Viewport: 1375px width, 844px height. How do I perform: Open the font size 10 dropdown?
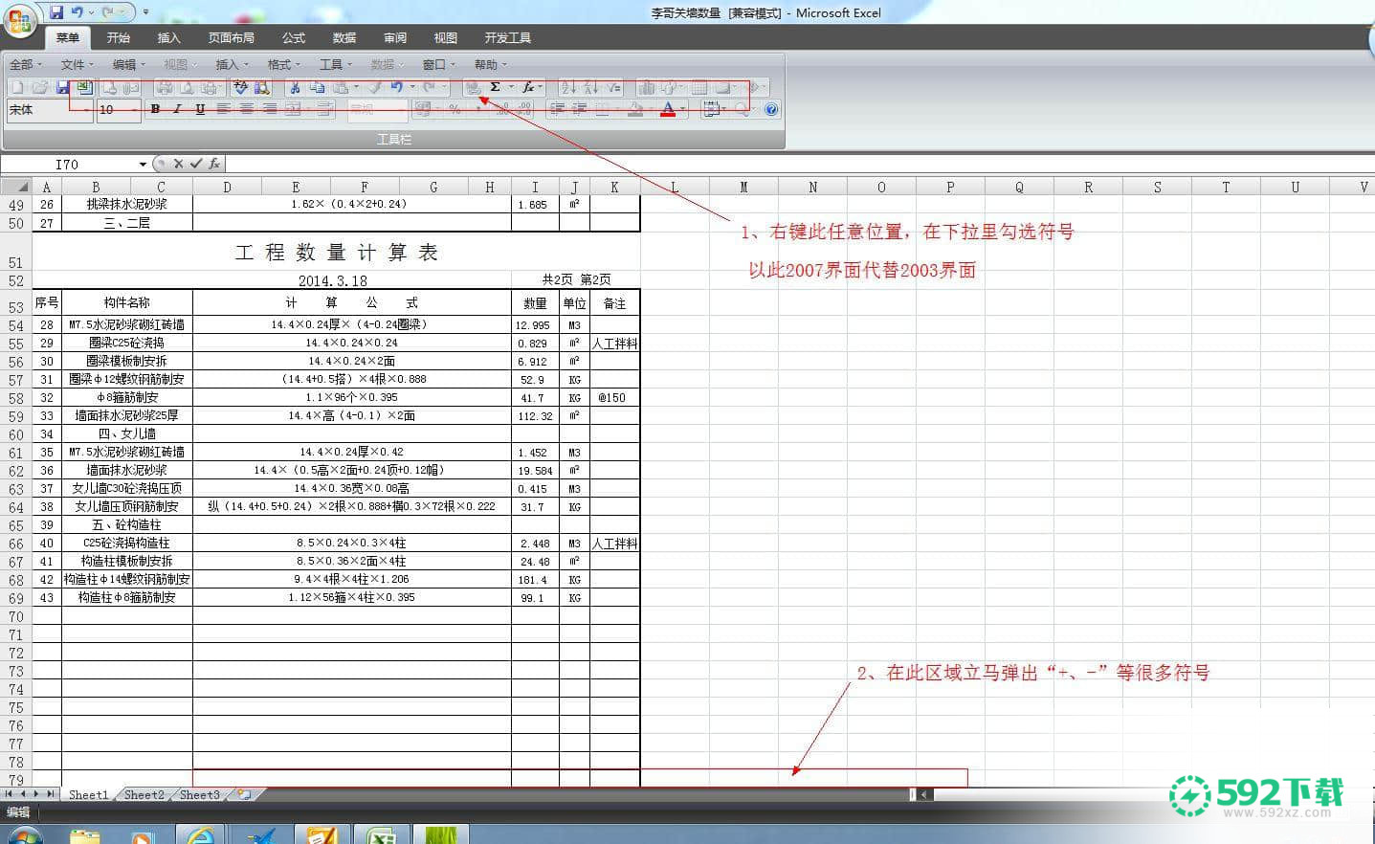point(135,110)
